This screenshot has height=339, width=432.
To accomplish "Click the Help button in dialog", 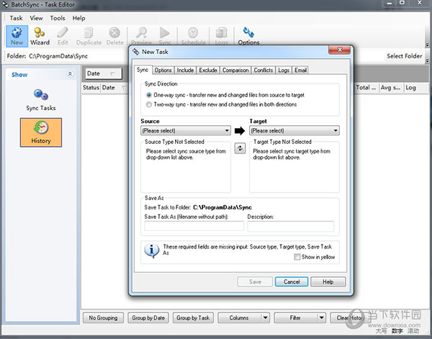I will 328,281.
